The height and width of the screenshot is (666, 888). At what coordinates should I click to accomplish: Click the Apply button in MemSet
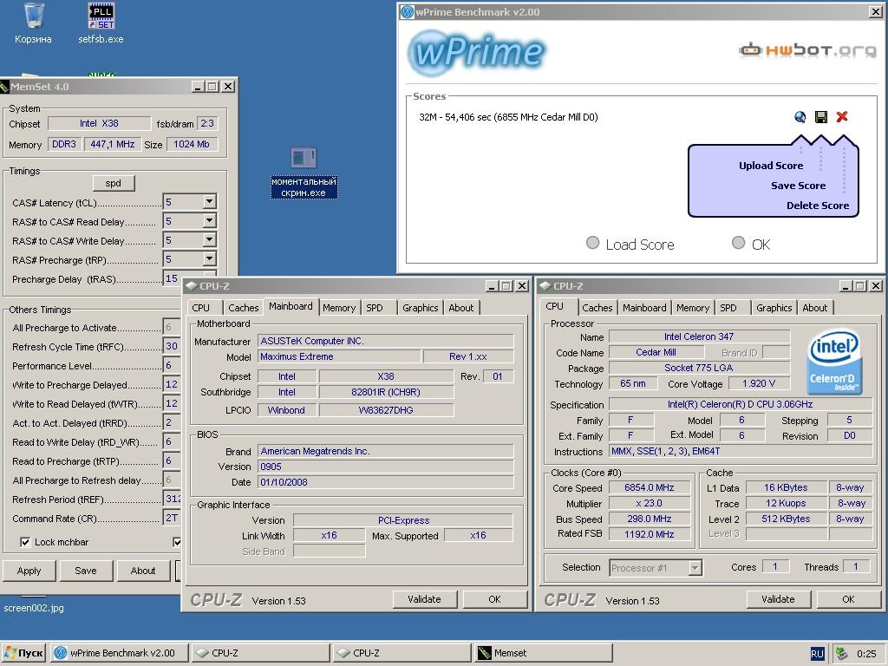point(29,571)
